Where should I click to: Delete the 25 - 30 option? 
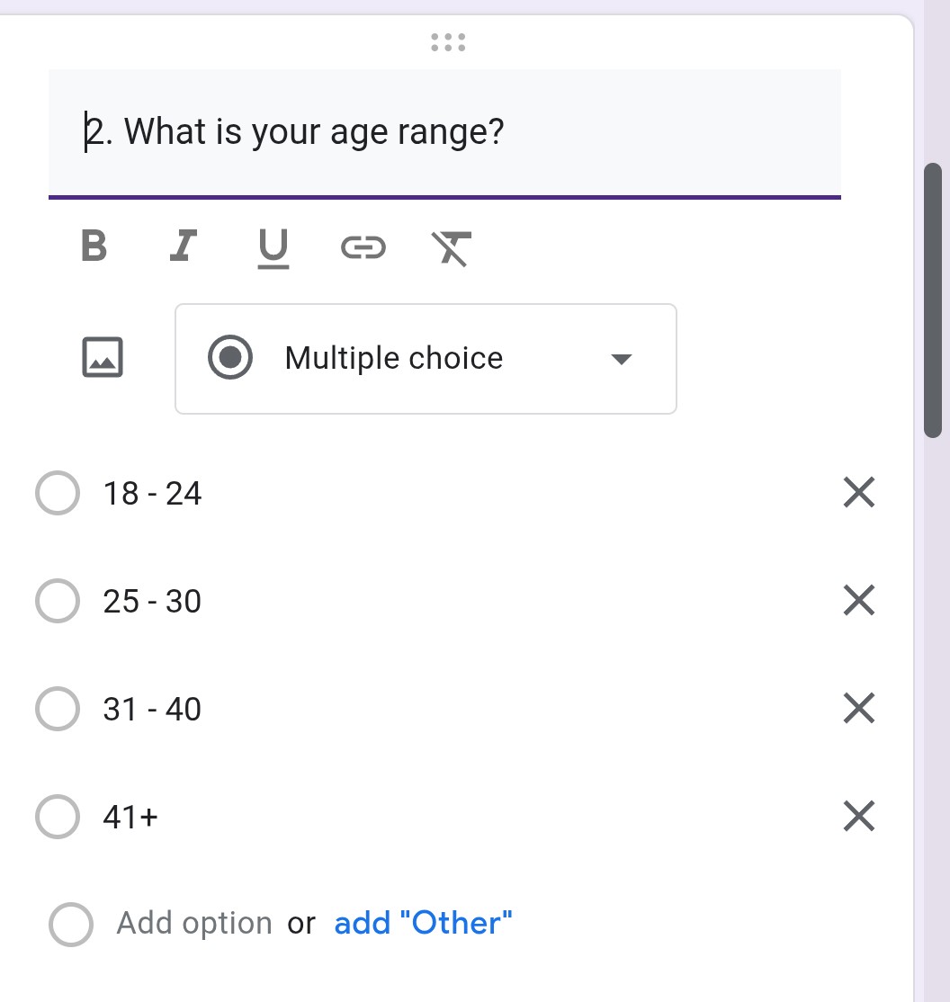858,600
